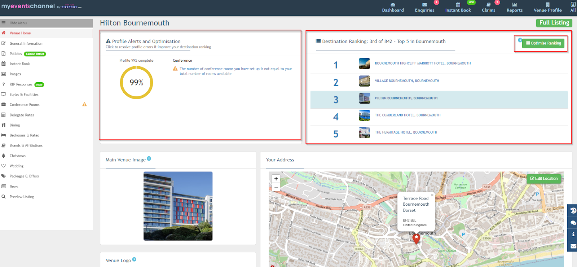
Task: Open the Images section
Action: [15, 74]
